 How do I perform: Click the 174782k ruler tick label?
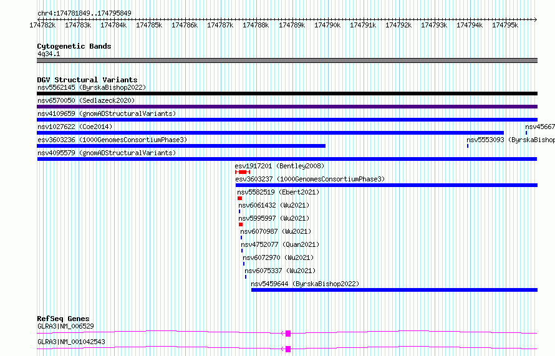click(42, 25)
